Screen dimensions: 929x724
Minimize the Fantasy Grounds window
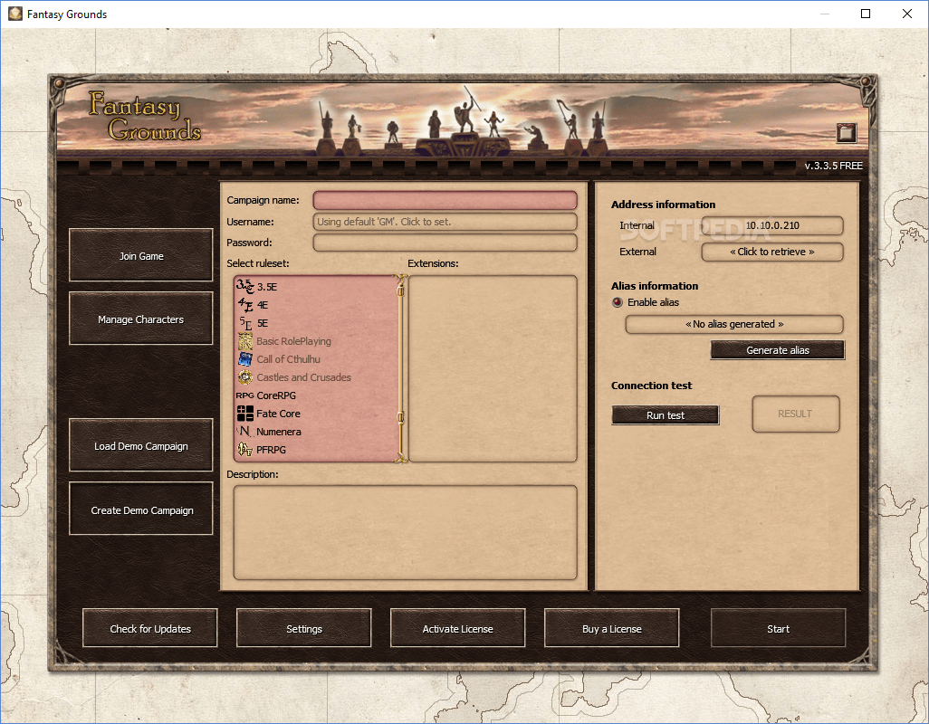[x=824, y=14]
